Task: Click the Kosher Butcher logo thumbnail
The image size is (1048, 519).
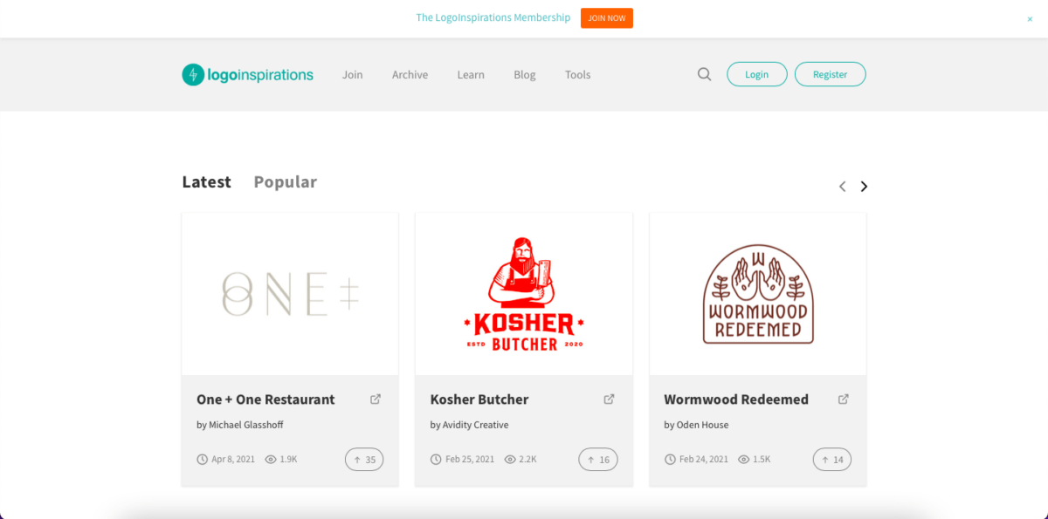Action: 523,293
